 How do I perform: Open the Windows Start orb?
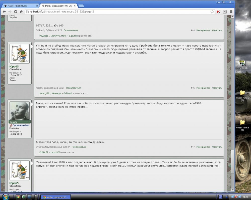pyautogui.click(x=5, y=197)
